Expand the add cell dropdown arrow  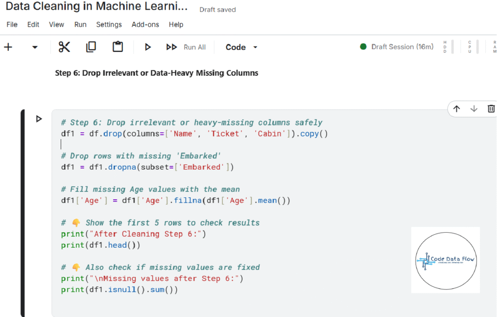point(34,47)
